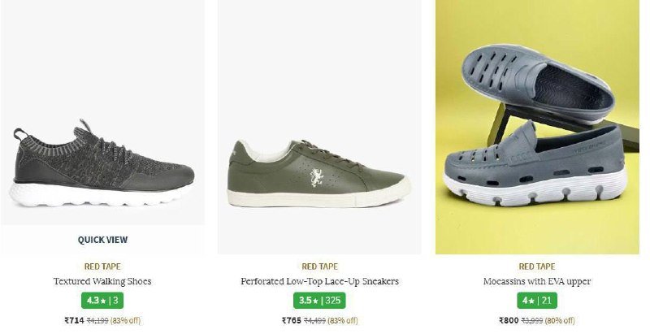Screen dimensions: 650x334
Task: Click the Textured Walking Shoes title
Action: tap(102, 281)
